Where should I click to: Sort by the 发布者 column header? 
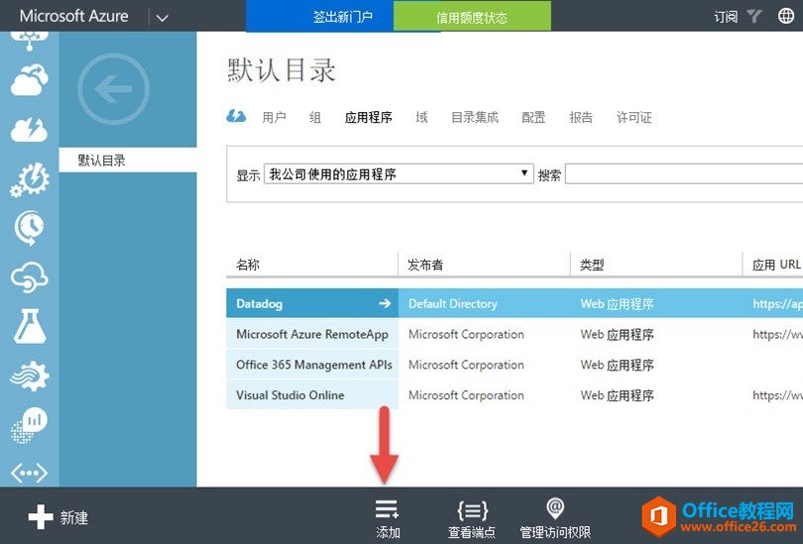coord(425,265)
